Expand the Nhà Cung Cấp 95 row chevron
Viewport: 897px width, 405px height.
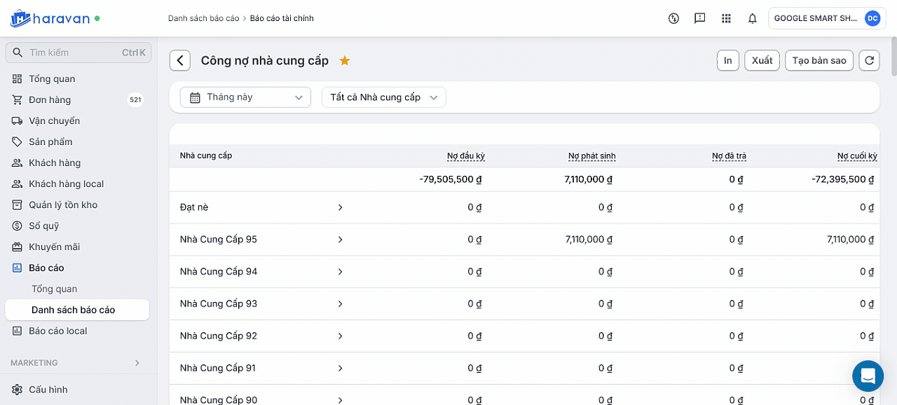(340, 240)
